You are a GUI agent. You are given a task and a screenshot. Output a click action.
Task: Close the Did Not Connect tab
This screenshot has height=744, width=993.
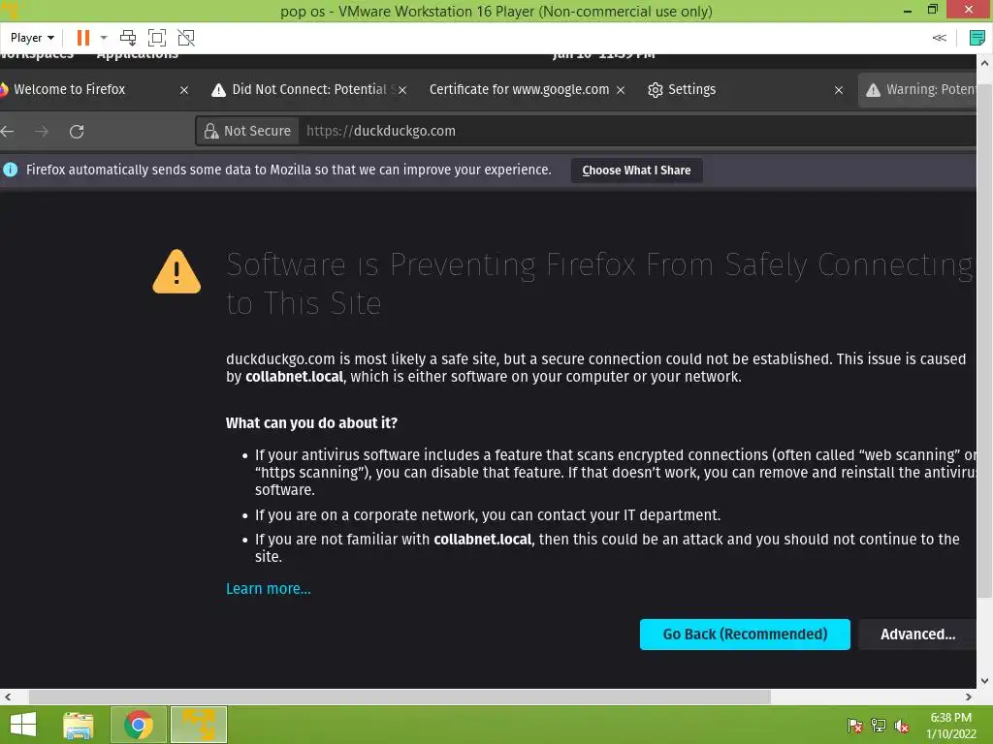point(402,90)
